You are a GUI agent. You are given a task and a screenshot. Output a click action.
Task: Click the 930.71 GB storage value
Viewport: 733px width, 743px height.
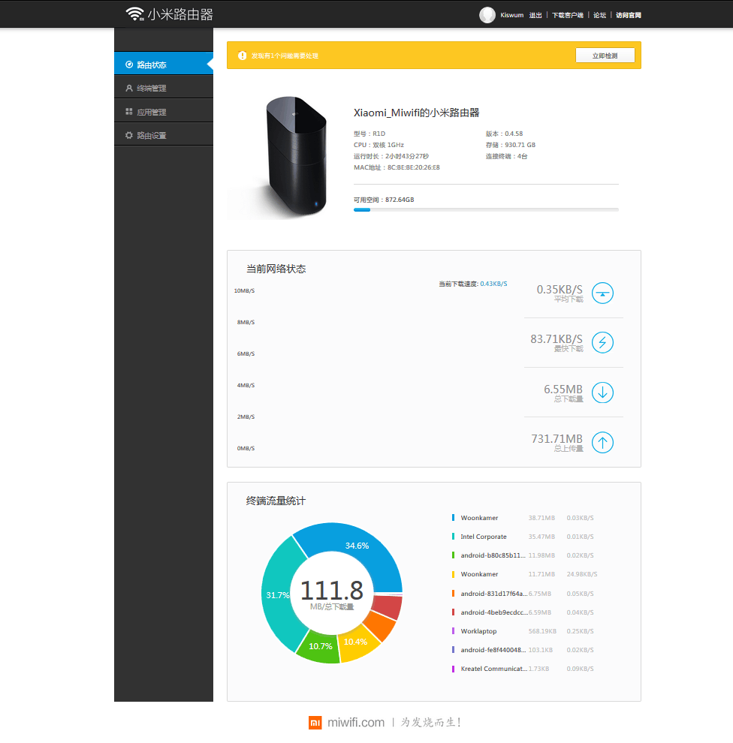520,145
